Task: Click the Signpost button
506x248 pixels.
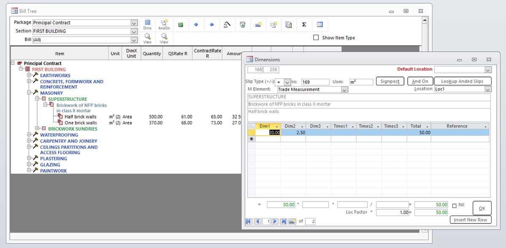Action: click(x=390, y=81)
